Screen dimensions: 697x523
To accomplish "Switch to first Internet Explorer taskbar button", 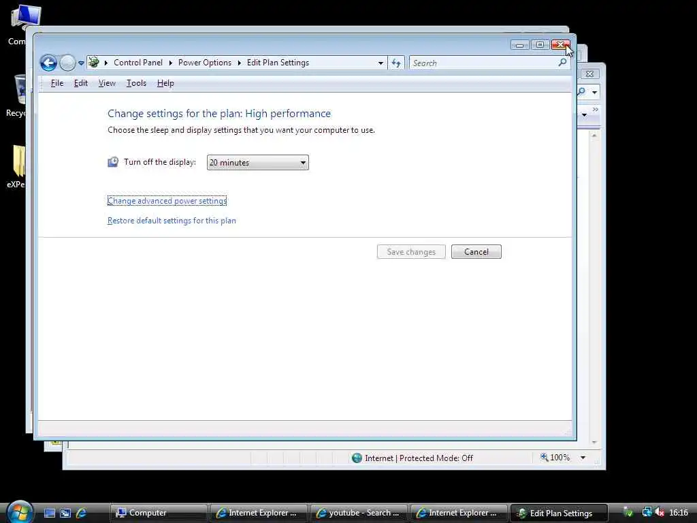I will (x=259, y=513).
